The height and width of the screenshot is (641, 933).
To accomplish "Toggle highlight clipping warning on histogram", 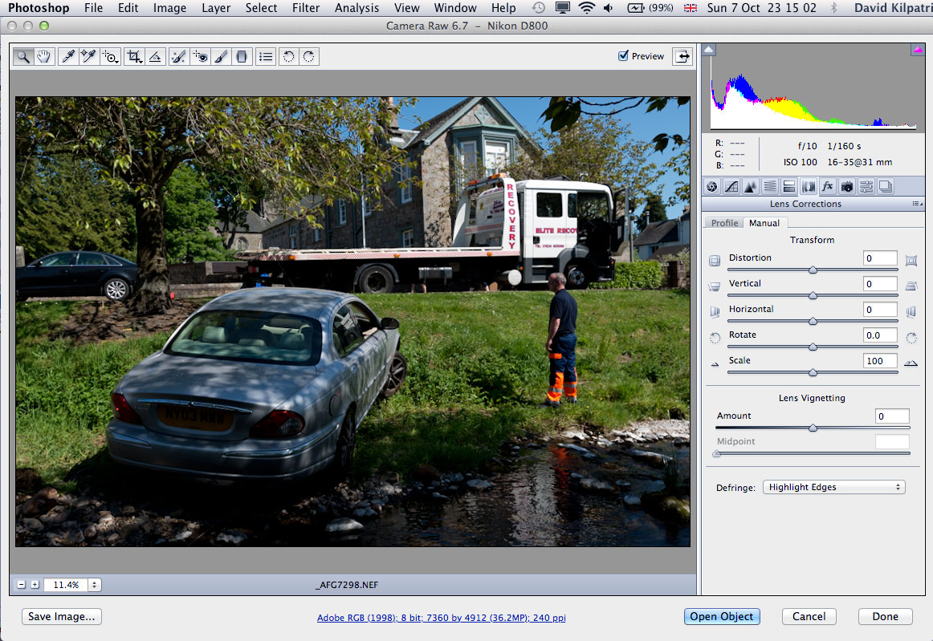I will pos(918,50).
